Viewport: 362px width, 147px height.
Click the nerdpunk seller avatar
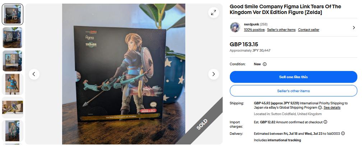pos(235,27)
